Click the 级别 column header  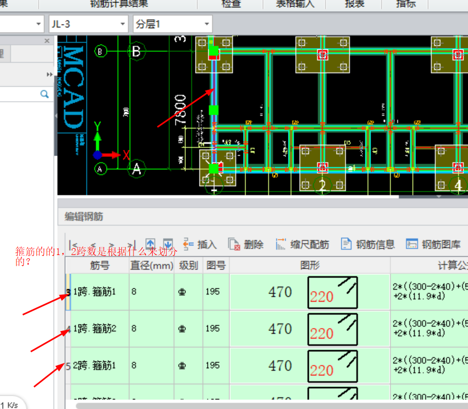coord(189,265)
